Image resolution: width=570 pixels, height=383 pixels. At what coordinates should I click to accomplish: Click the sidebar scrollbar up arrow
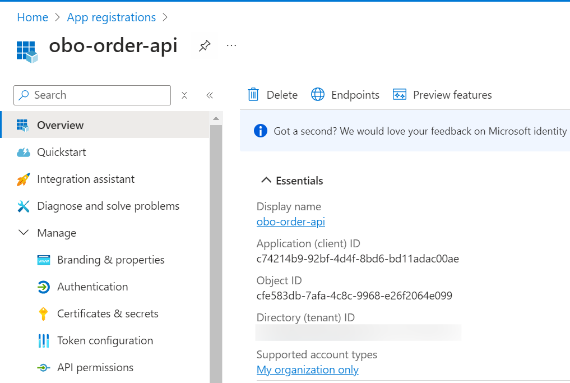[216, 118]
